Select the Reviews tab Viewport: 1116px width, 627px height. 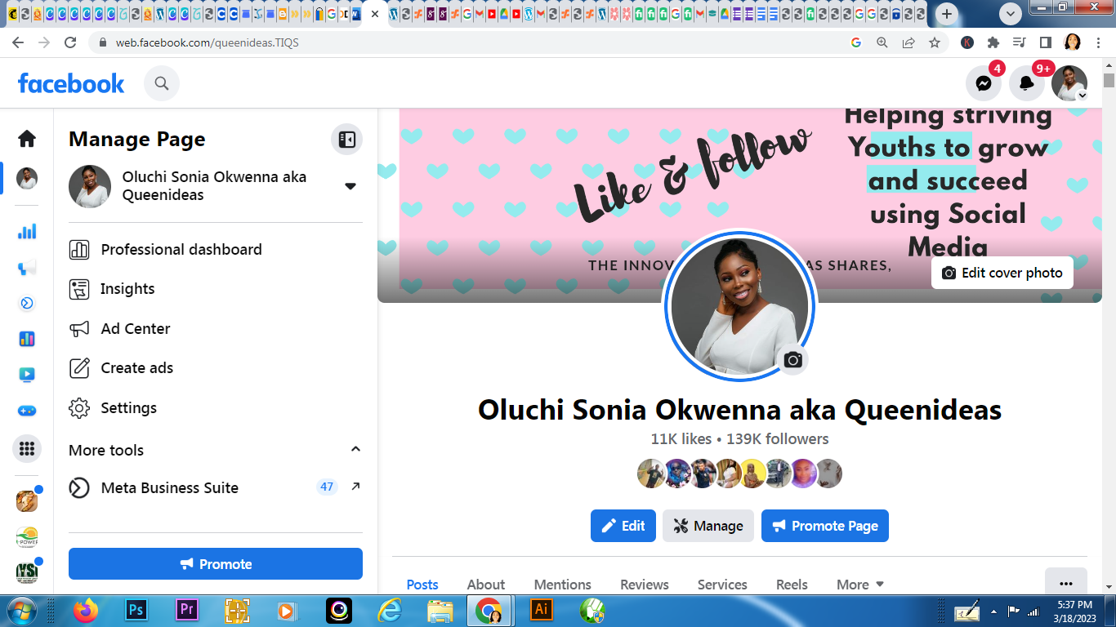tap(645, 585)
